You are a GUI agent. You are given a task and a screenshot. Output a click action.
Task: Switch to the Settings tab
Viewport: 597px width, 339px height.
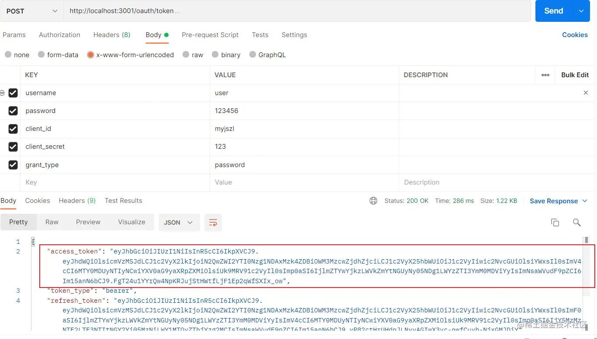click(294, 35)
